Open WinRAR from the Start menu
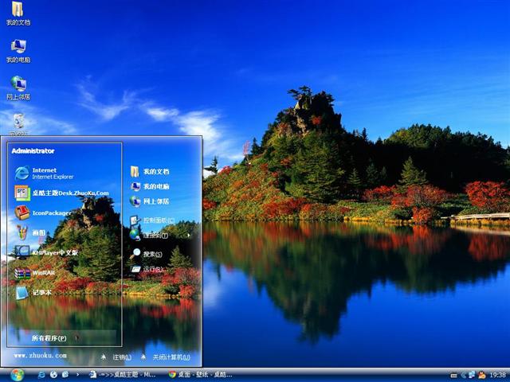The width and height of the screenshot is (510, 382). pos(35,273)
